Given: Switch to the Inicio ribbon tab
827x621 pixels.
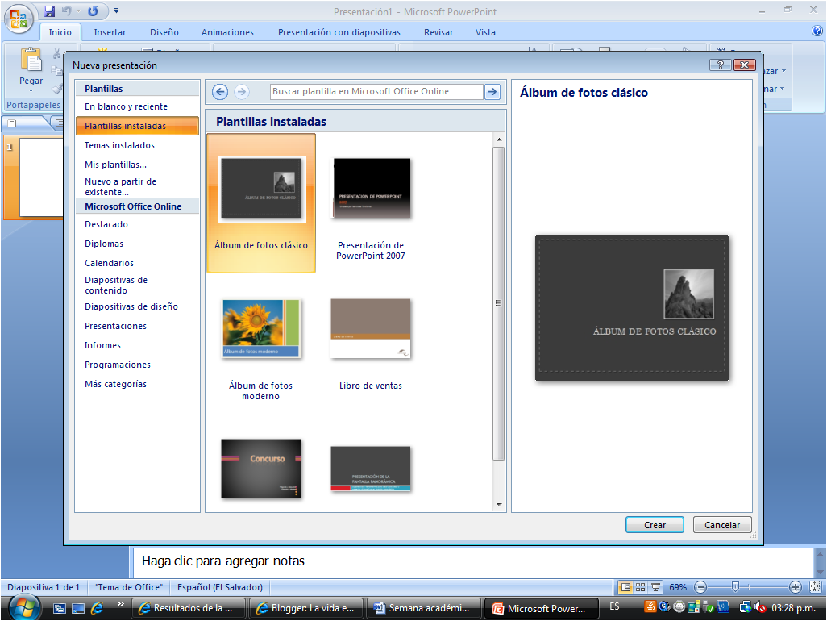Looking at the screenshot, I should 60,32.
